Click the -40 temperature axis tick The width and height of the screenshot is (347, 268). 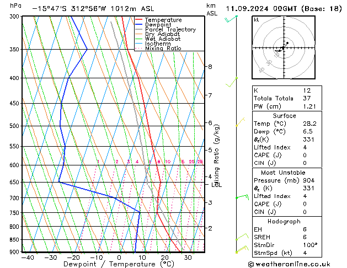[x=28, y=258]
